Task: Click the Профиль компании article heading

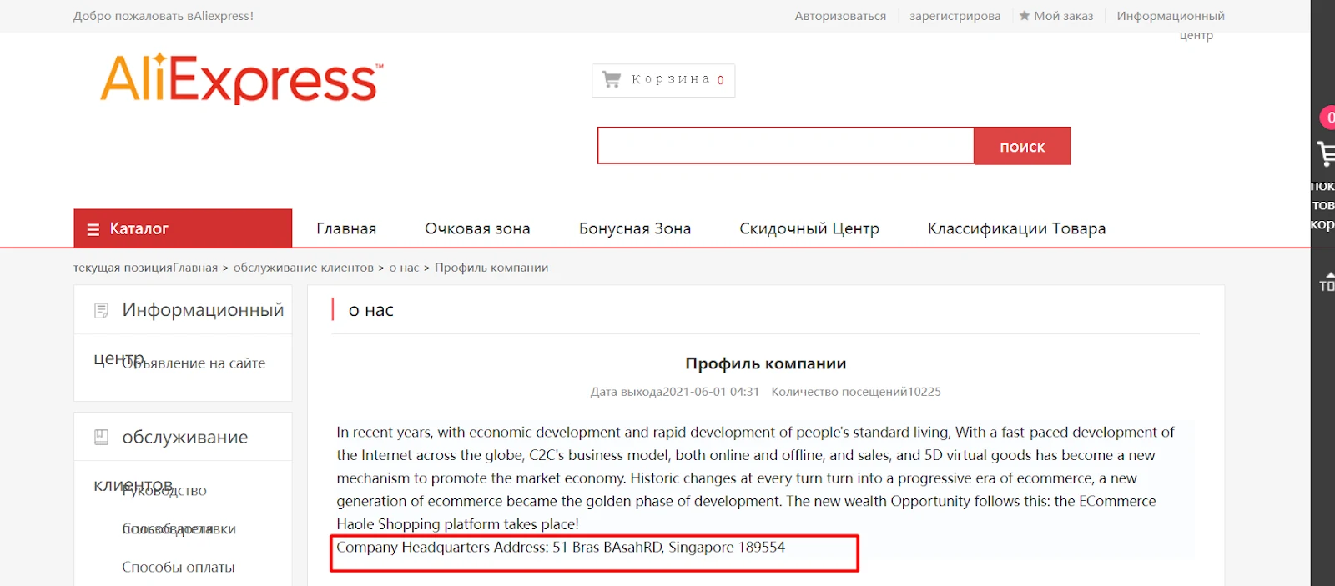Action: pyautogui.click(x=766, y=363)
